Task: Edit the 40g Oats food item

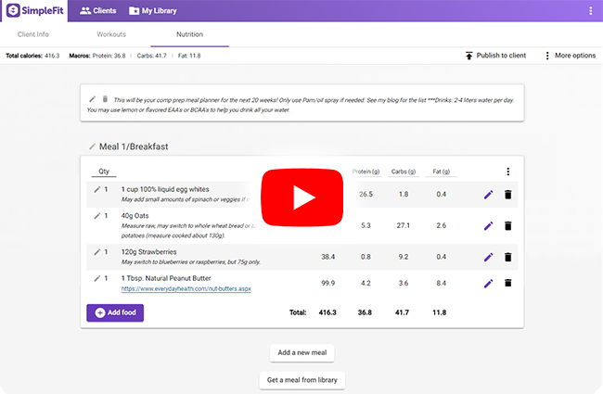Action: 488,225
